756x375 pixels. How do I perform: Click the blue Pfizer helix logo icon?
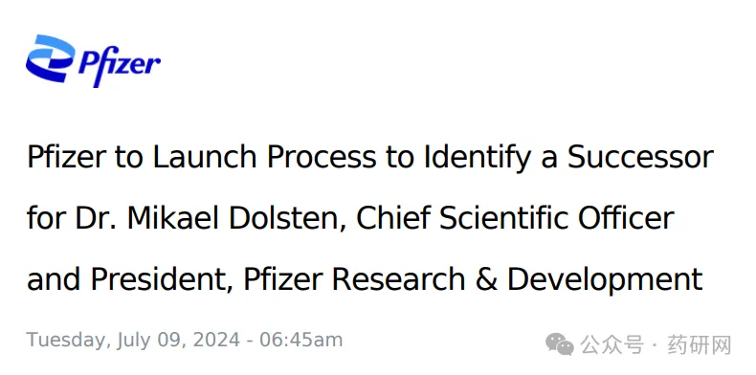(x=50, y=58)
